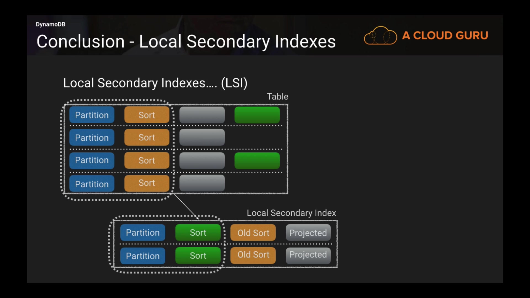Select the Partition box in fourth table row
530x298 pixels.
92,184
